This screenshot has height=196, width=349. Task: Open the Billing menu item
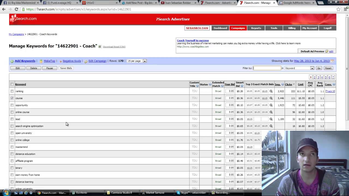point(292,28)
